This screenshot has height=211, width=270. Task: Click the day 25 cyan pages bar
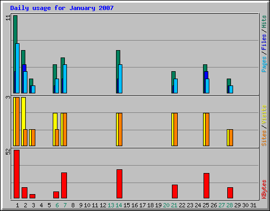click(x=207, y=86)
